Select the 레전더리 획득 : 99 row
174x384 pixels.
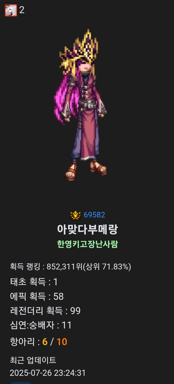click(45, 311)
